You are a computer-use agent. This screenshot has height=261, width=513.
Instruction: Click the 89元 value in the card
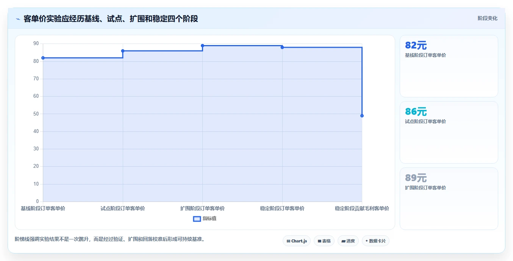point(416,178)
